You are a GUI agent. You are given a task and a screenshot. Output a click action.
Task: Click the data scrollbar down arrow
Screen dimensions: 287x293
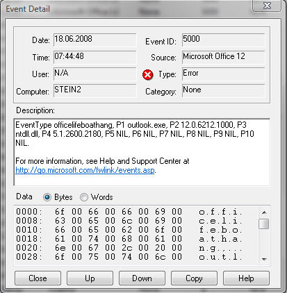[x=264, y=259]
